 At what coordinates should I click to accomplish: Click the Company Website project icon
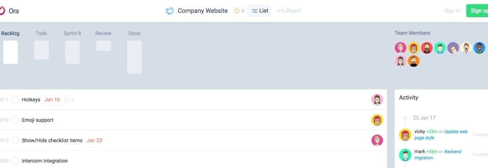click(x=170, y=11)
